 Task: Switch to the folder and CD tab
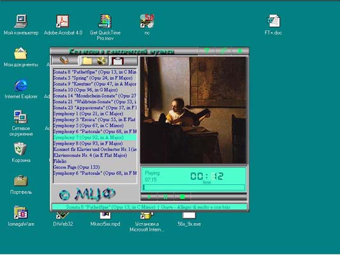pos(94,61)
